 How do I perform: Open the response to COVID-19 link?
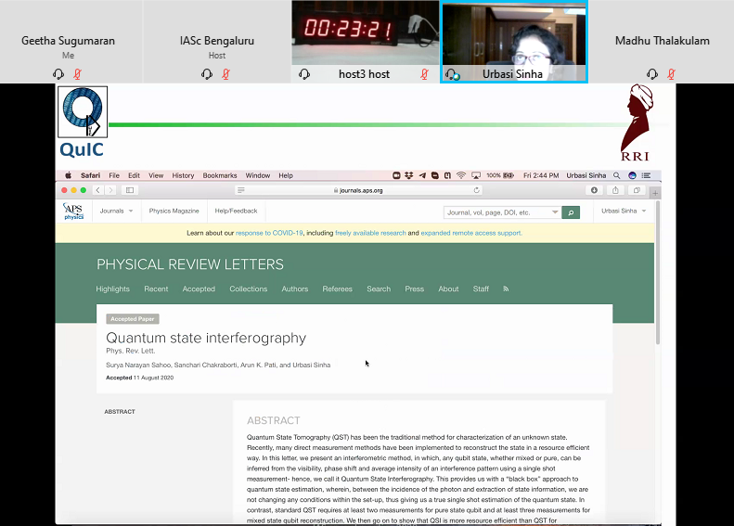[x=269, y=233]
